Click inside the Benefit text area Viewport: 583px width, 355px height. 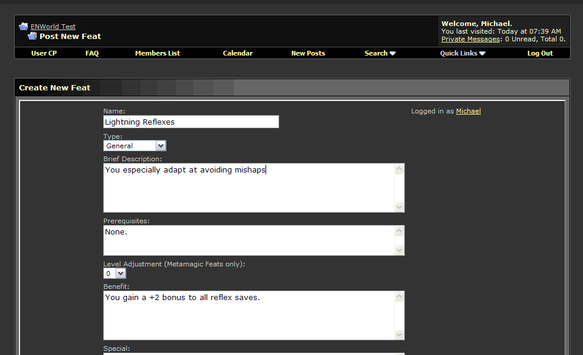248,315
